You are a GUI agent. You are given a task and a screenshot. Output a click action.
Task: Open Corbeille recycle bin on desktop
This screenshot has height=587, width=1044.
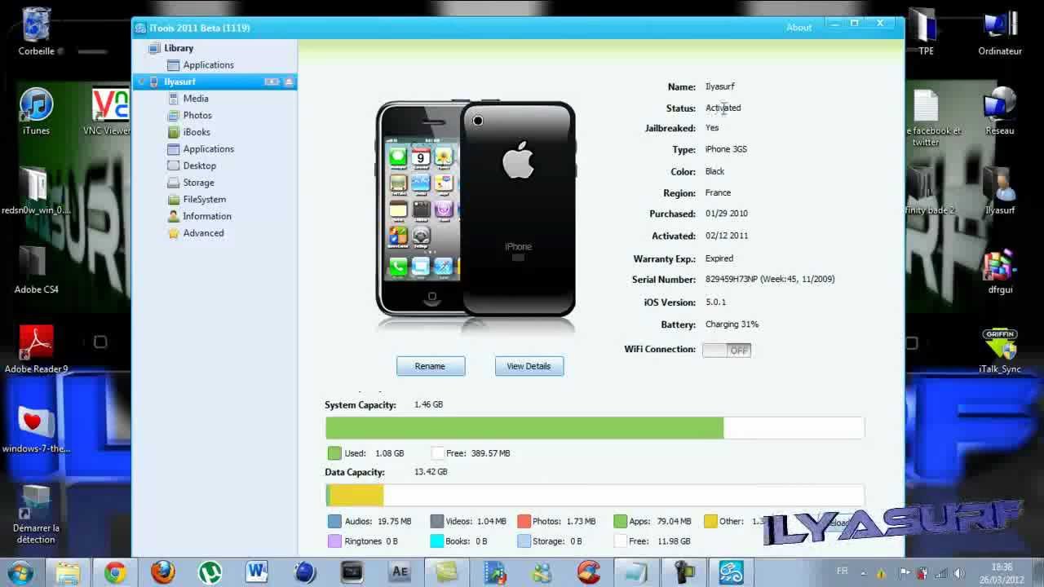(37, 31)
